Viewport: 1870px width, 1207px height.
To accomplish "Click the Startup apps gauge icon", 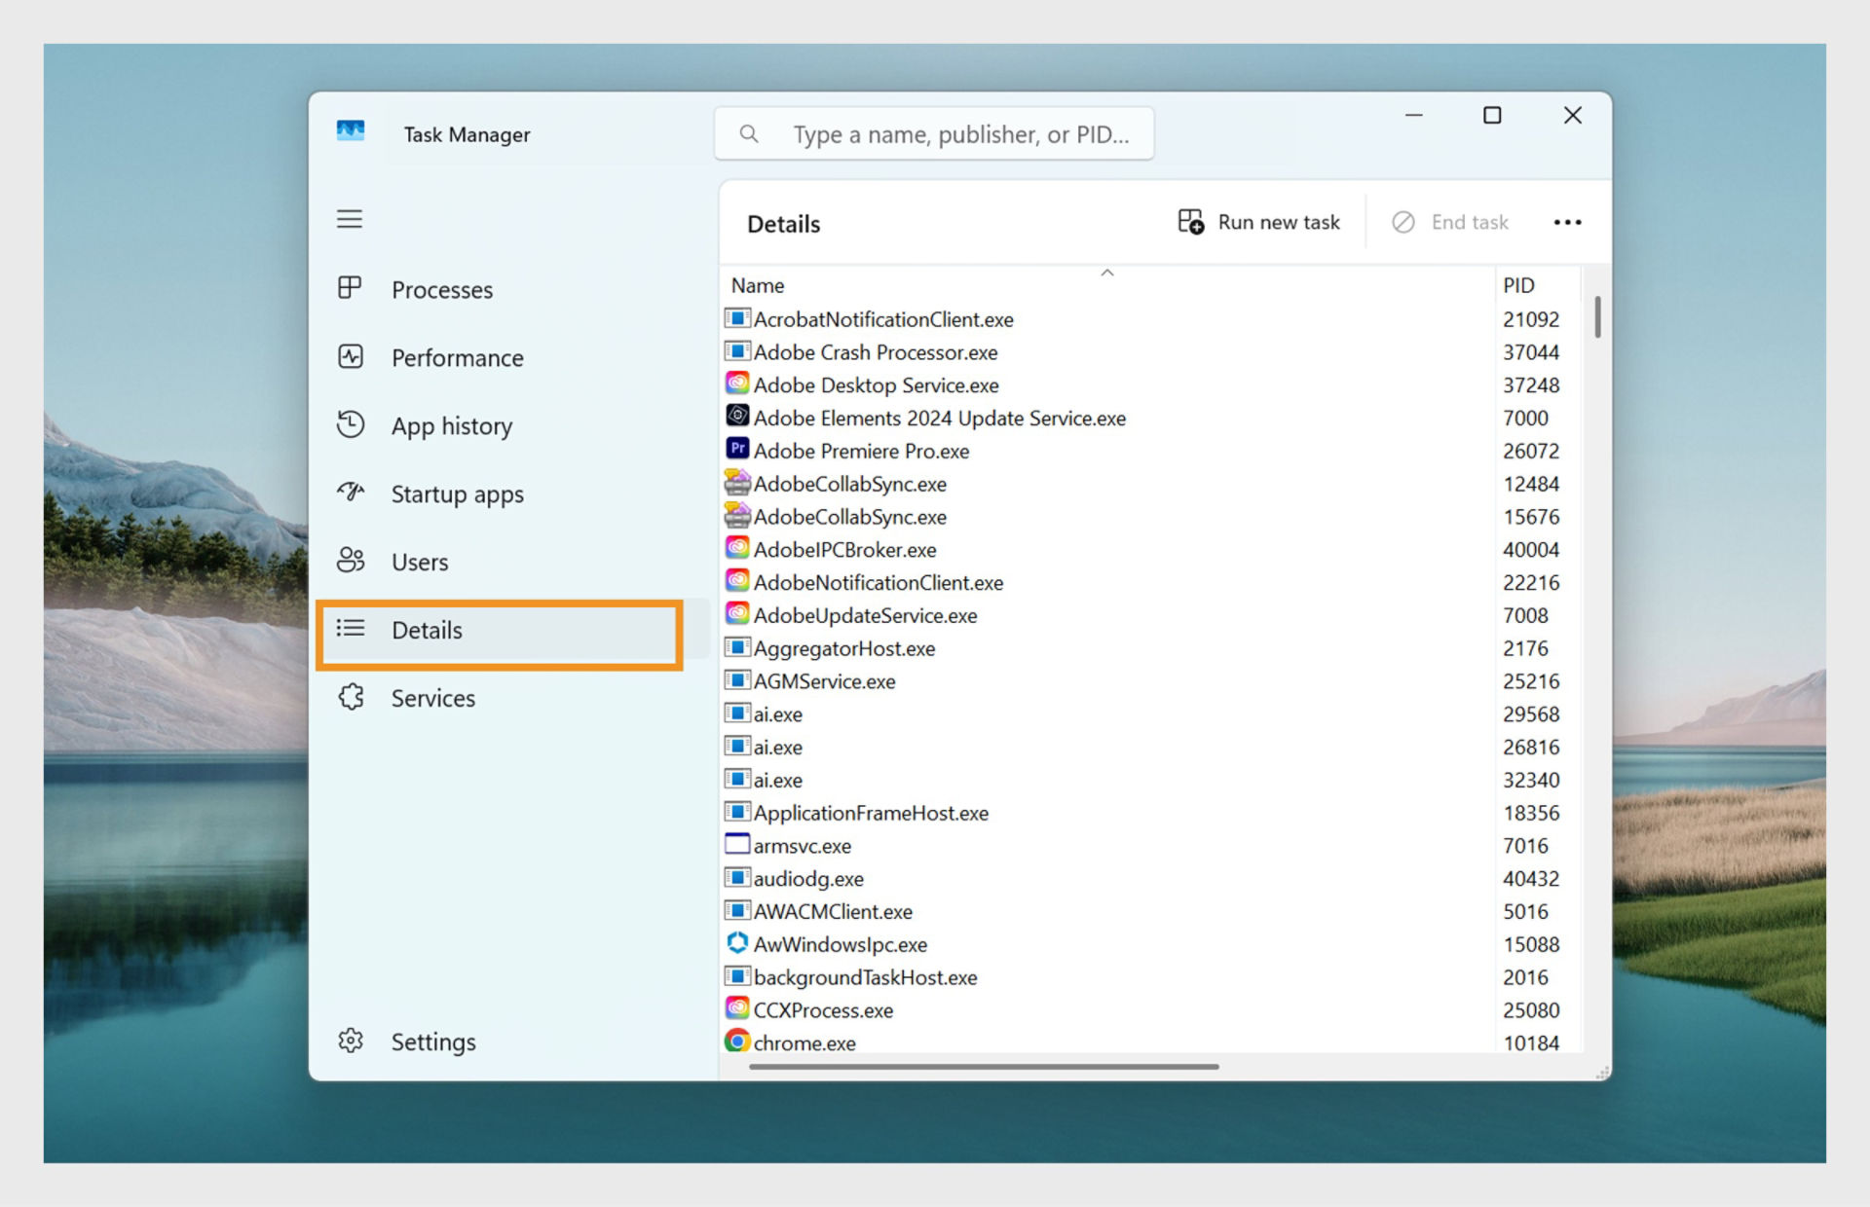I will (351, 492).
